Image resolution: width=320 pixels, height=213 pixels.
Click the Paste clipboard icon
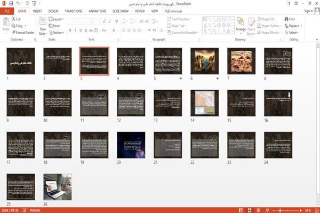[x=6, y=22]
